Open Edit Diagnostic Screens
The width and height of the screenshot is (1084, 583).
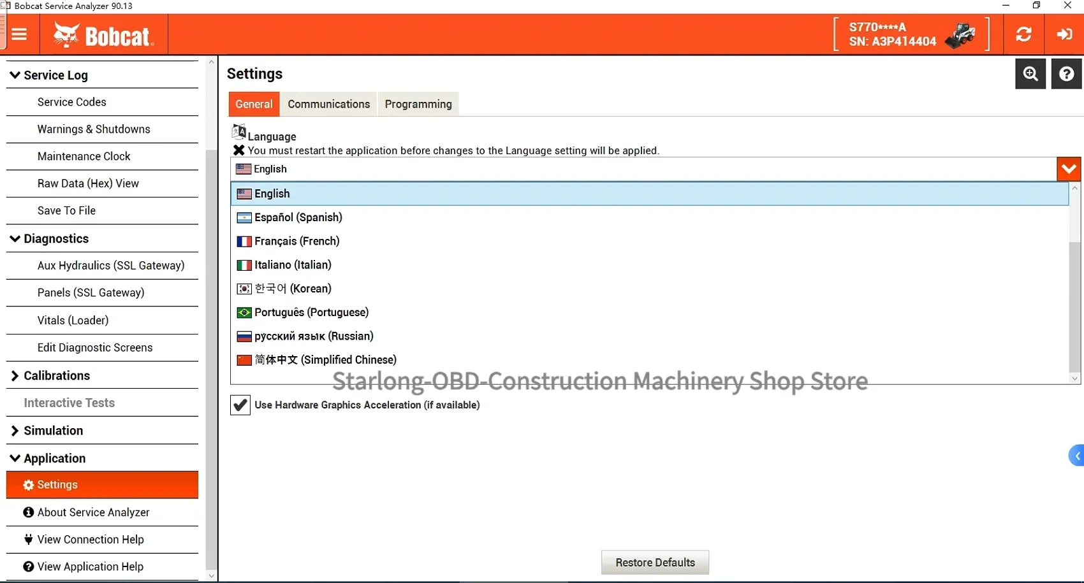click(102, 348)
